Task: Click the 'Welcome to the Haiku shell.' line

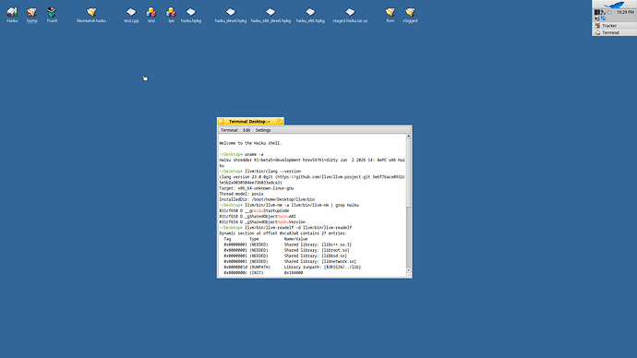Action: [x=250, y=143]
